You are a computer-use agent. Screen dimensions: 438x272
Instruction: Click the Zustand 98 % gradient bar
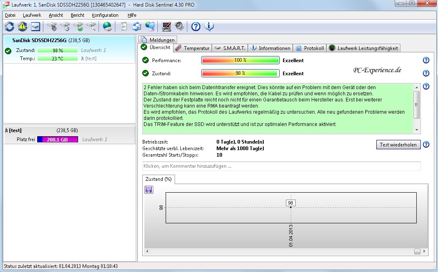(240, 73)
